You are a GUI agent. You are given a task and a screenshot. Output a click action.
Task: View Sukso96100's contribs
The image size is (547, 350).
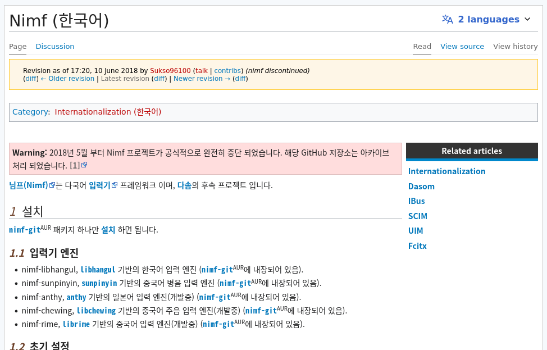[227, 70]
